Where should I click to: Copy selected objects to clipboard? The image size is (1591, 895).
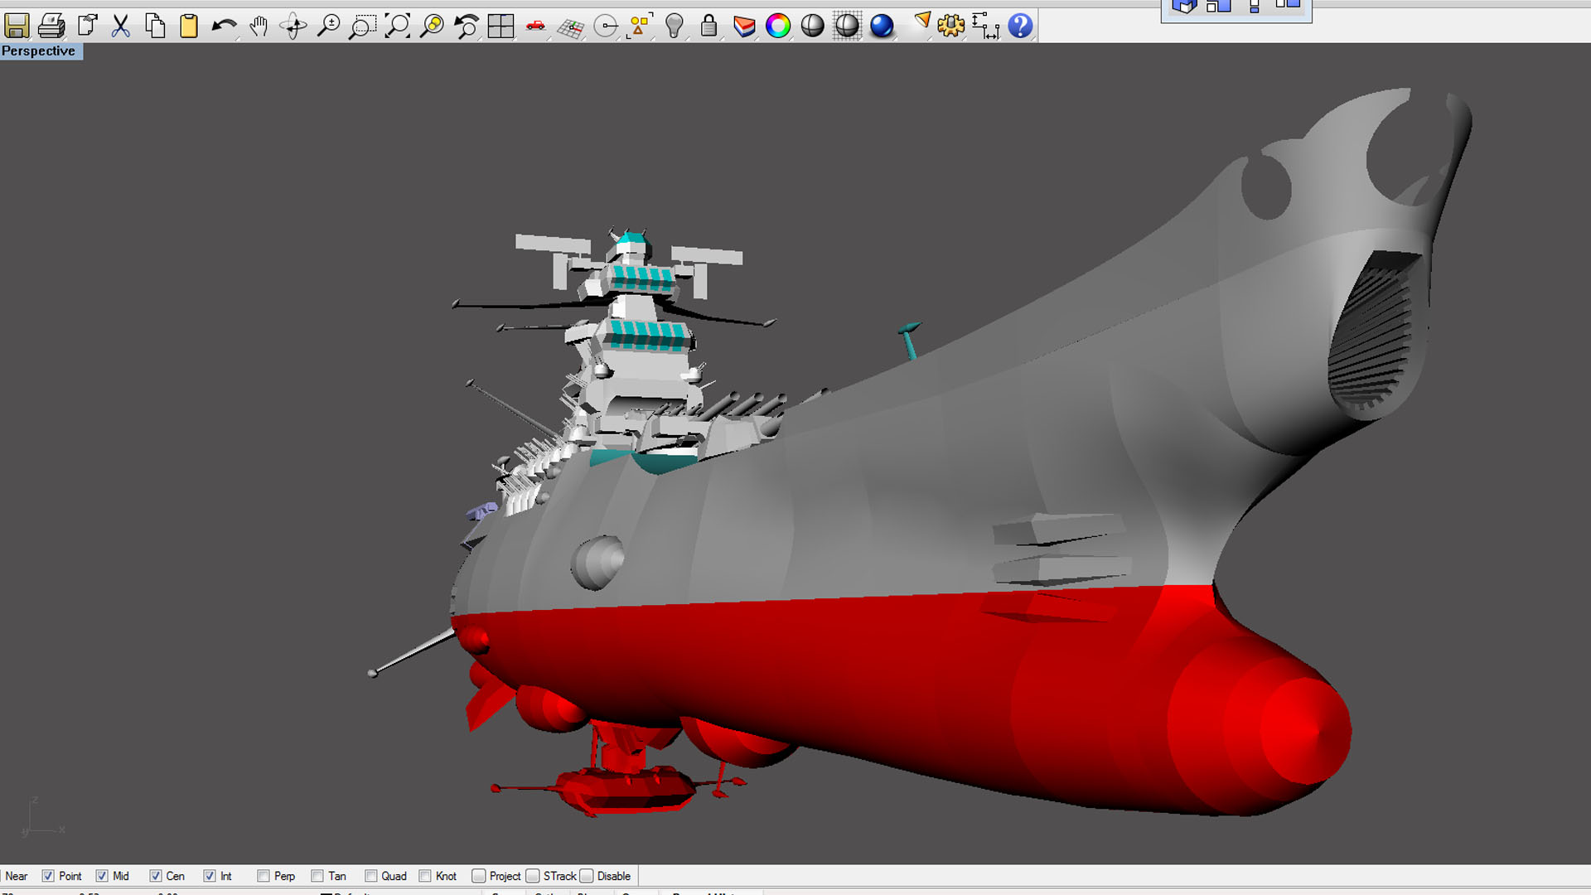155,26
